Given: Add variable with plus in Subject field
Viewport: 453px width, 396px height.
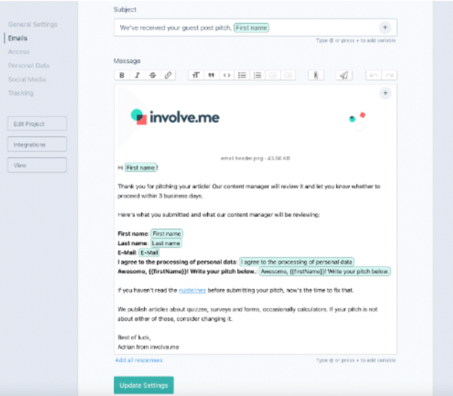Looking at the screenshot, I should (x=385, y=27).
